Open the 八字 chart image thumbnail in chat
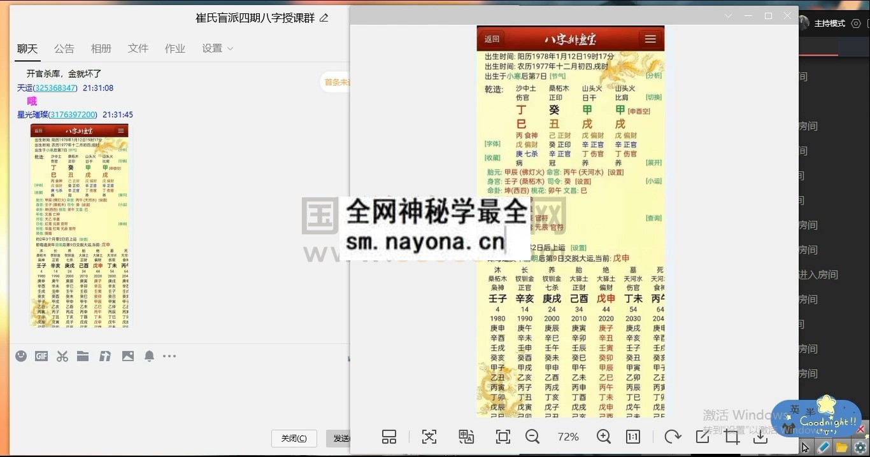 [80, 225]
